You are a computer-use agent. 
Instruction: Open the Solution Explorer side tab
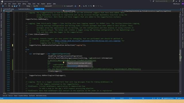[x=183, y=28]
